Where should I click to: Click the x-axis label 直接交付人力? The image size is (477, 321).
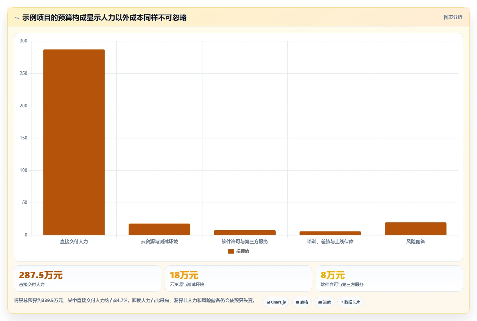point(74,241)
